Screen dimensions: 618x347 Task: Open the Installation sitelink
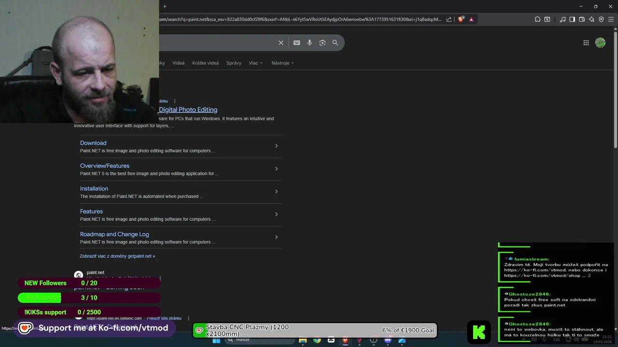(94, 188)
